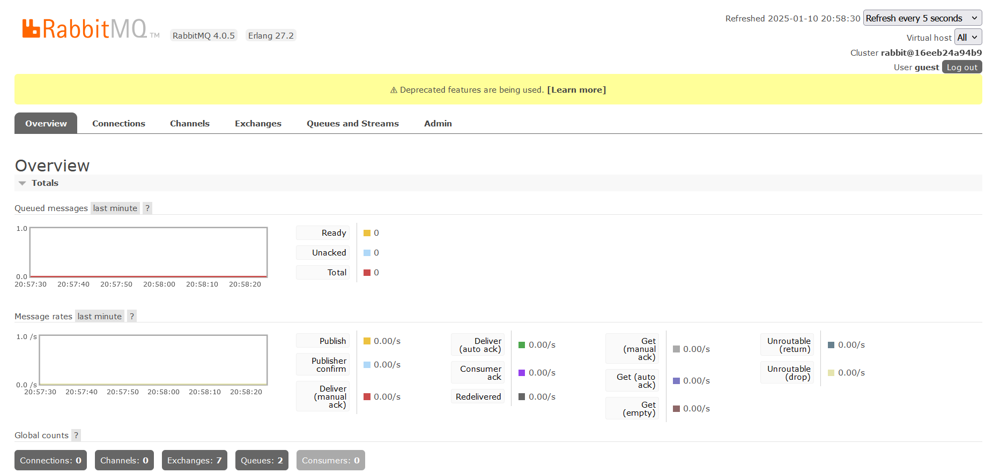Open help for Queued messages
This screenshot has width=1000, height=473.
[147, 208]
